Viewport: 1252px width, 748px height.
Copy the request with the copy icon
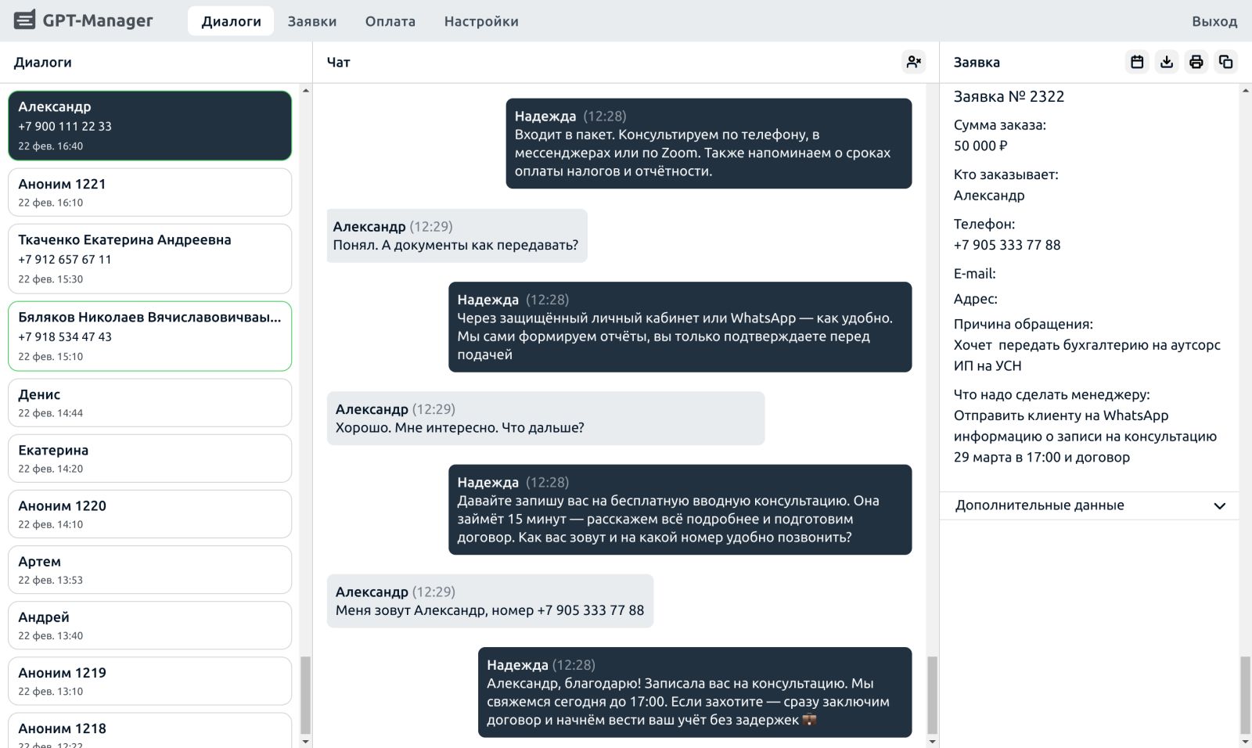[1225, 62]
